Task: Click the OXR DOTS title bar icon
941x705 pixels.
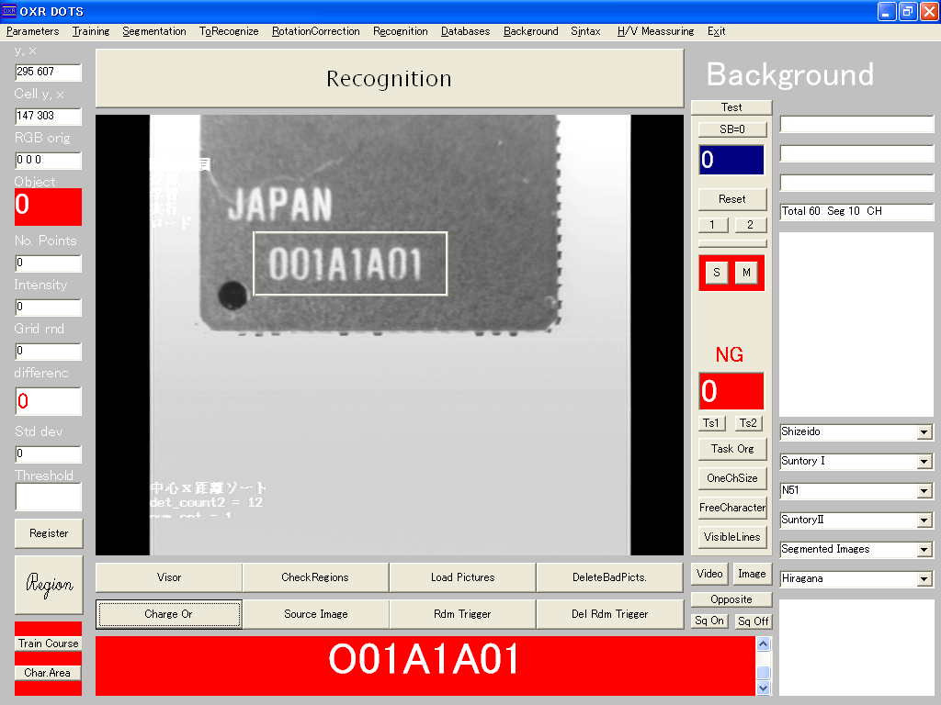Action: point(9,11)
